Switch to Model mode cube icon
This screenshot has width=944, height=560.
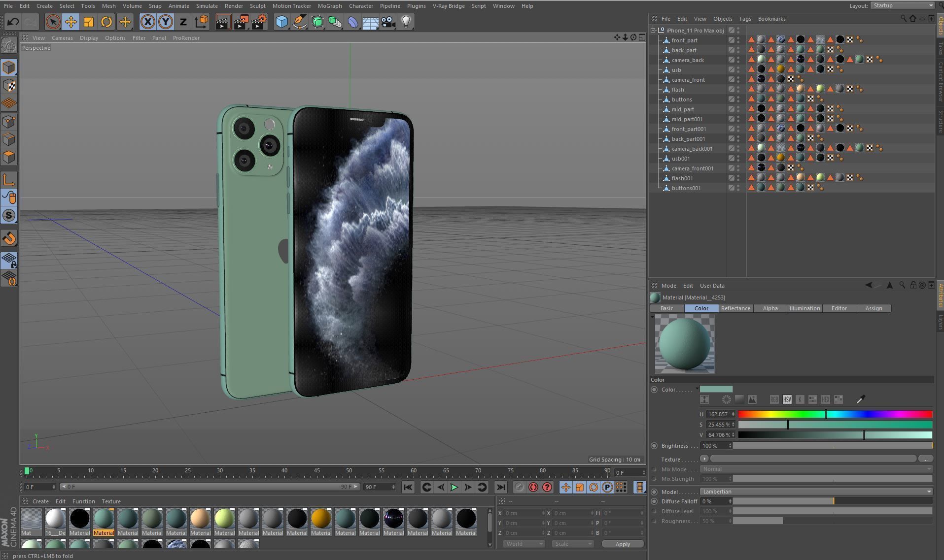coord(9,67)
